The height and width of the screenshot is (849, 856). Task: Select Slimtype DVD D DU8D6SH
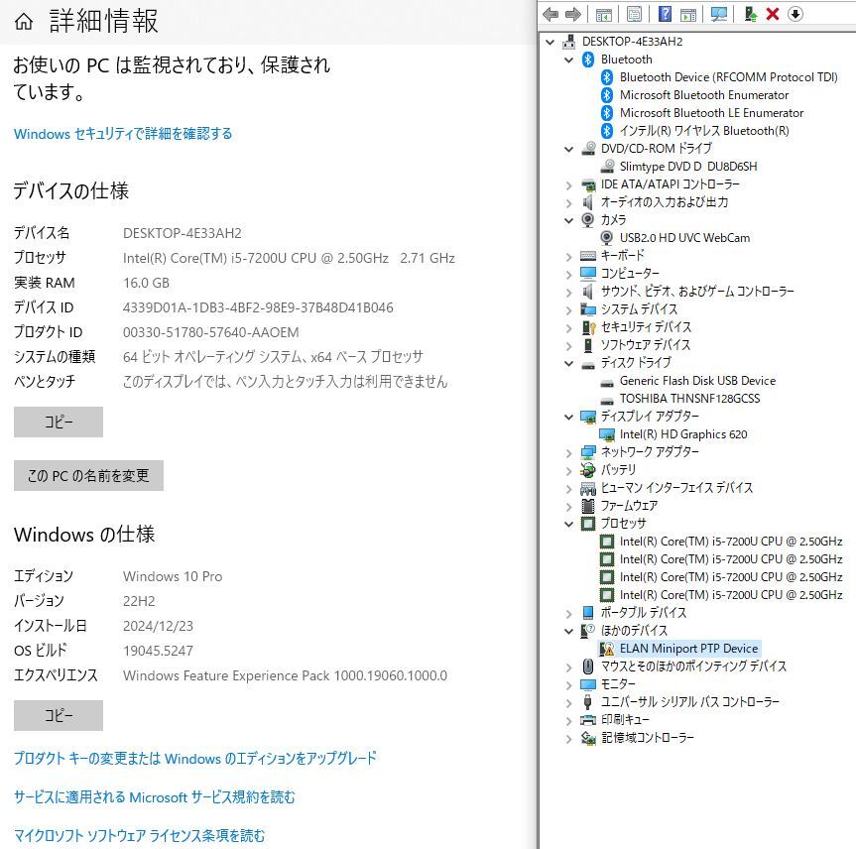[x=688, y=167]
